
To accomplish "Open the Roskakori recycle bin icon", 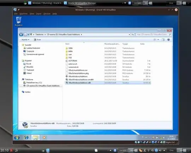I will coord(18,21).
